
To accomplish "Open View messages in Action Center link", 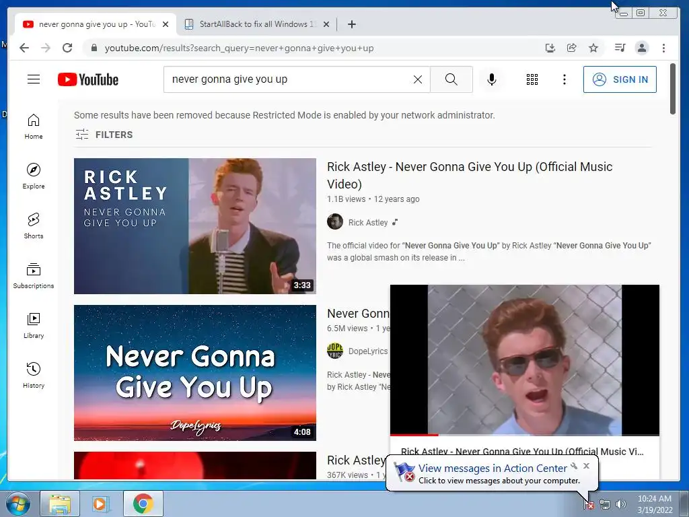I will pyautogui.click(x=492, y=469).
